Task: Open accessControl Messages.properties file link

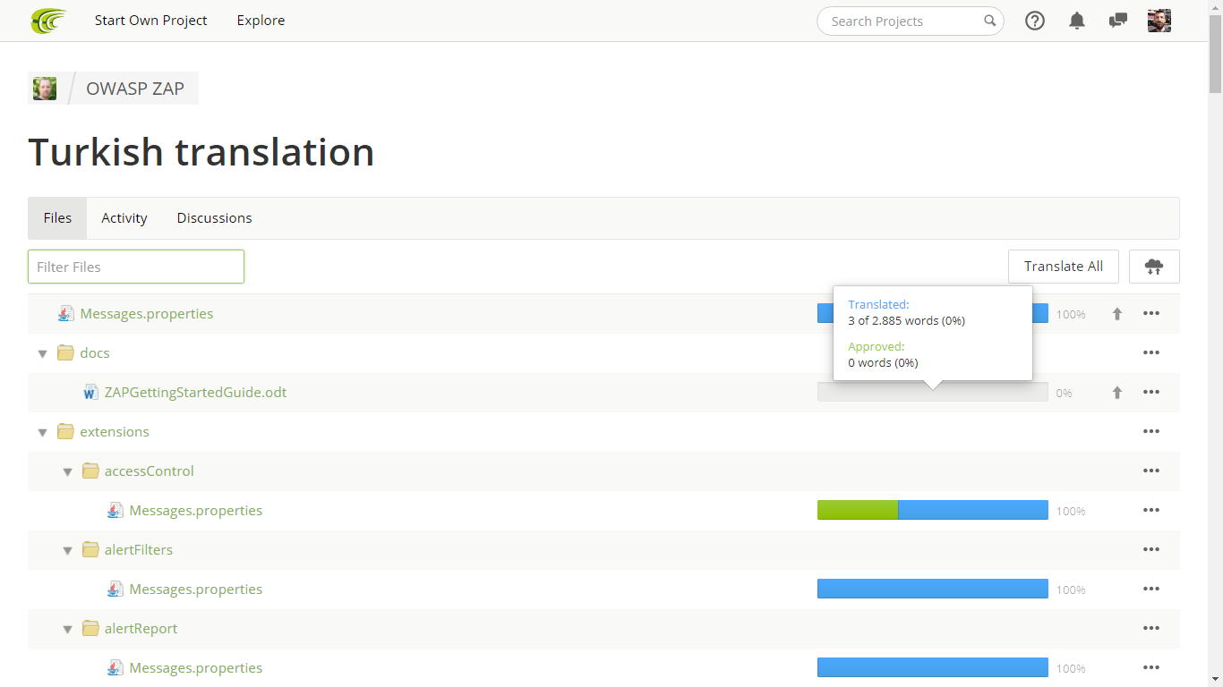Action: 196,511
